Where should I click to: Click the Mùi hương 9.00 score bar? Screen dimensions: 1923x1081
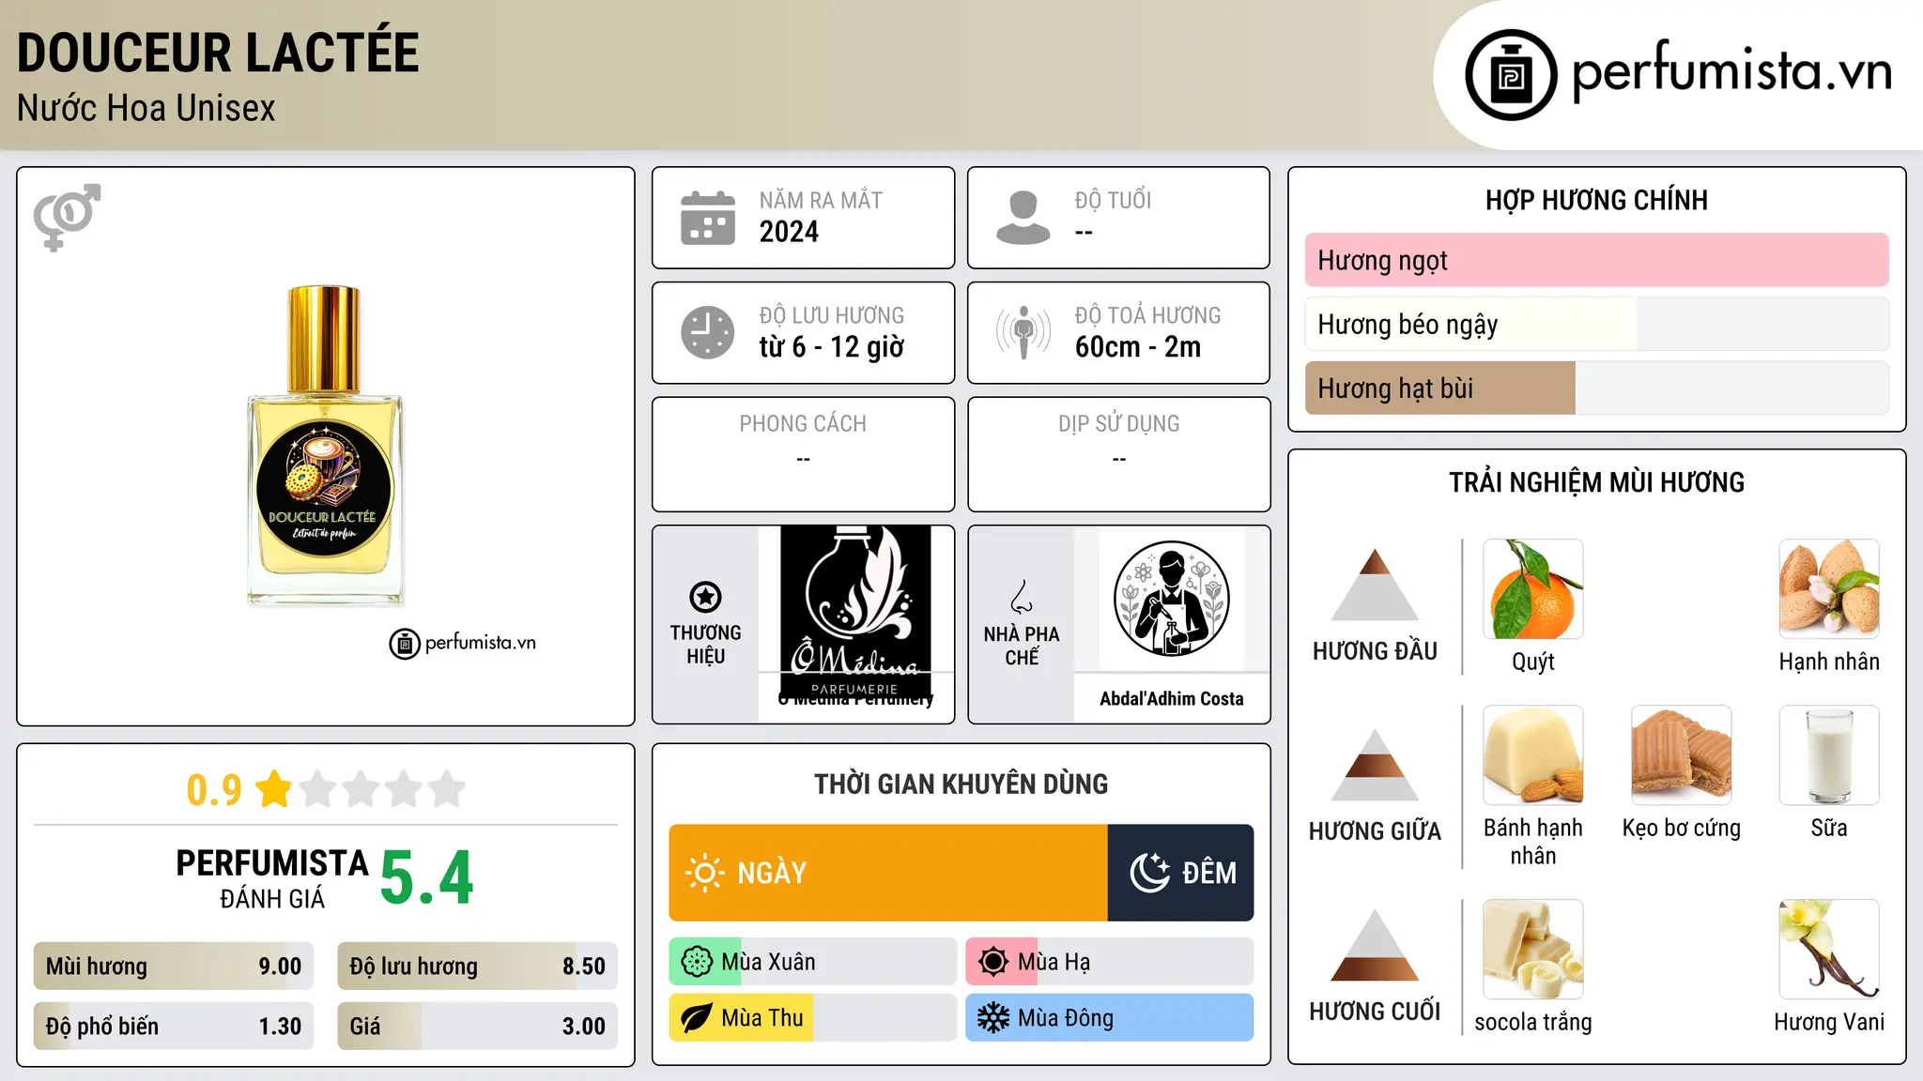click(174, 967)
